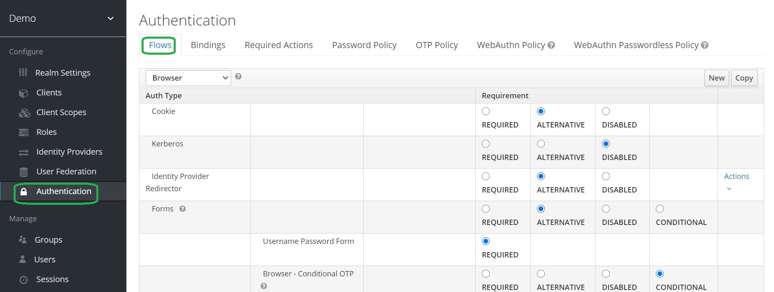This screenshot has width=774, height=292.
Task: Open Users in the sidebar
Action: [44, 260]
